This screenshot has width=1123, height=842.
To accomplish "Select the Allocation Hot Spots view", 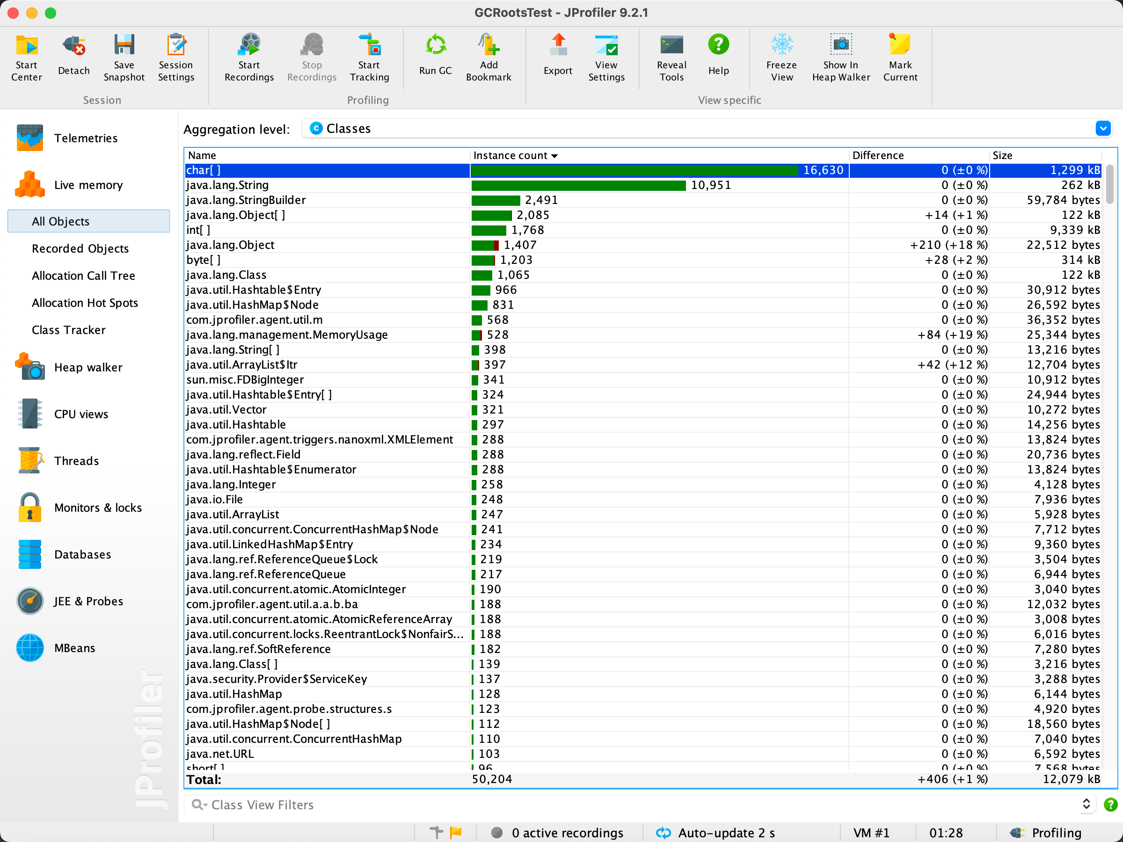I will point(85,303).
